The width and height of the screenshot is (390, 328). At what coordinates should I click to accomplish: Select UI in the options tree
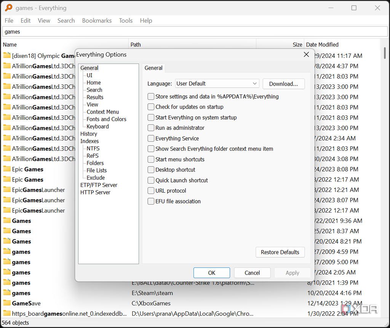coord(90,75)
